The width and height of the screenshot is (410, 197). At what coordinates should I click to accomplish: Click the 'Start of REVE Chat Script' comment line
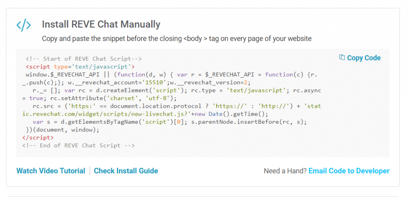[84, 58]
